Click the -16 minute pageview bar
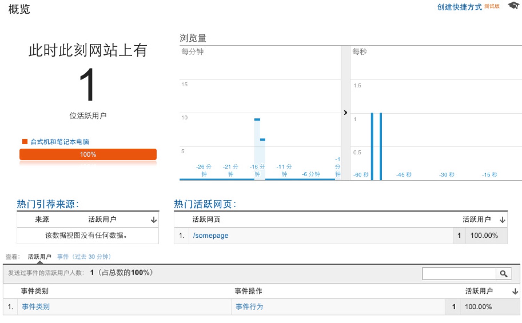 pyautogui.click(x=257, y=149)
